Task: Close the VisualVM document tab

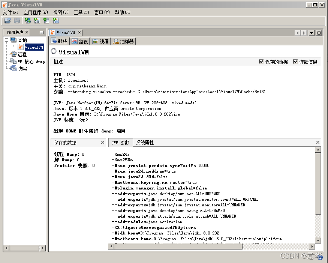Action: point(79,33)
